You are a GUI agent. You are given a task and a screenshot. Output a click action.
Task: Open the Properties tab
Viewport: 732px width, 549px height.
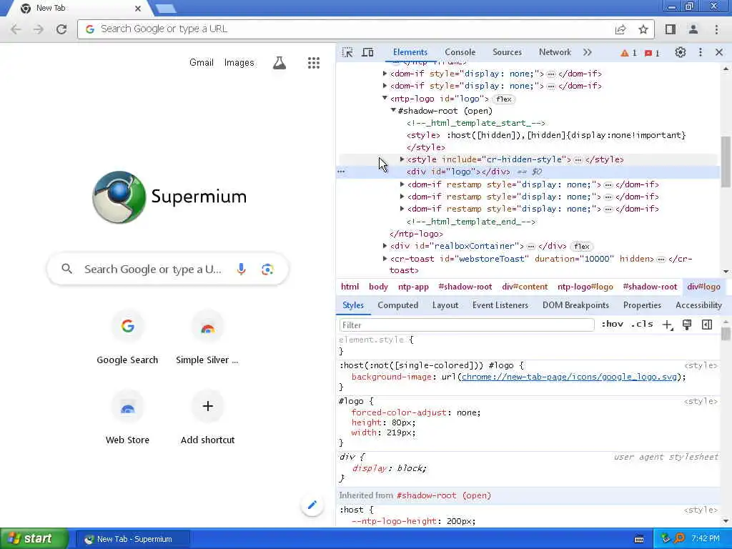[x=642, y=305]
